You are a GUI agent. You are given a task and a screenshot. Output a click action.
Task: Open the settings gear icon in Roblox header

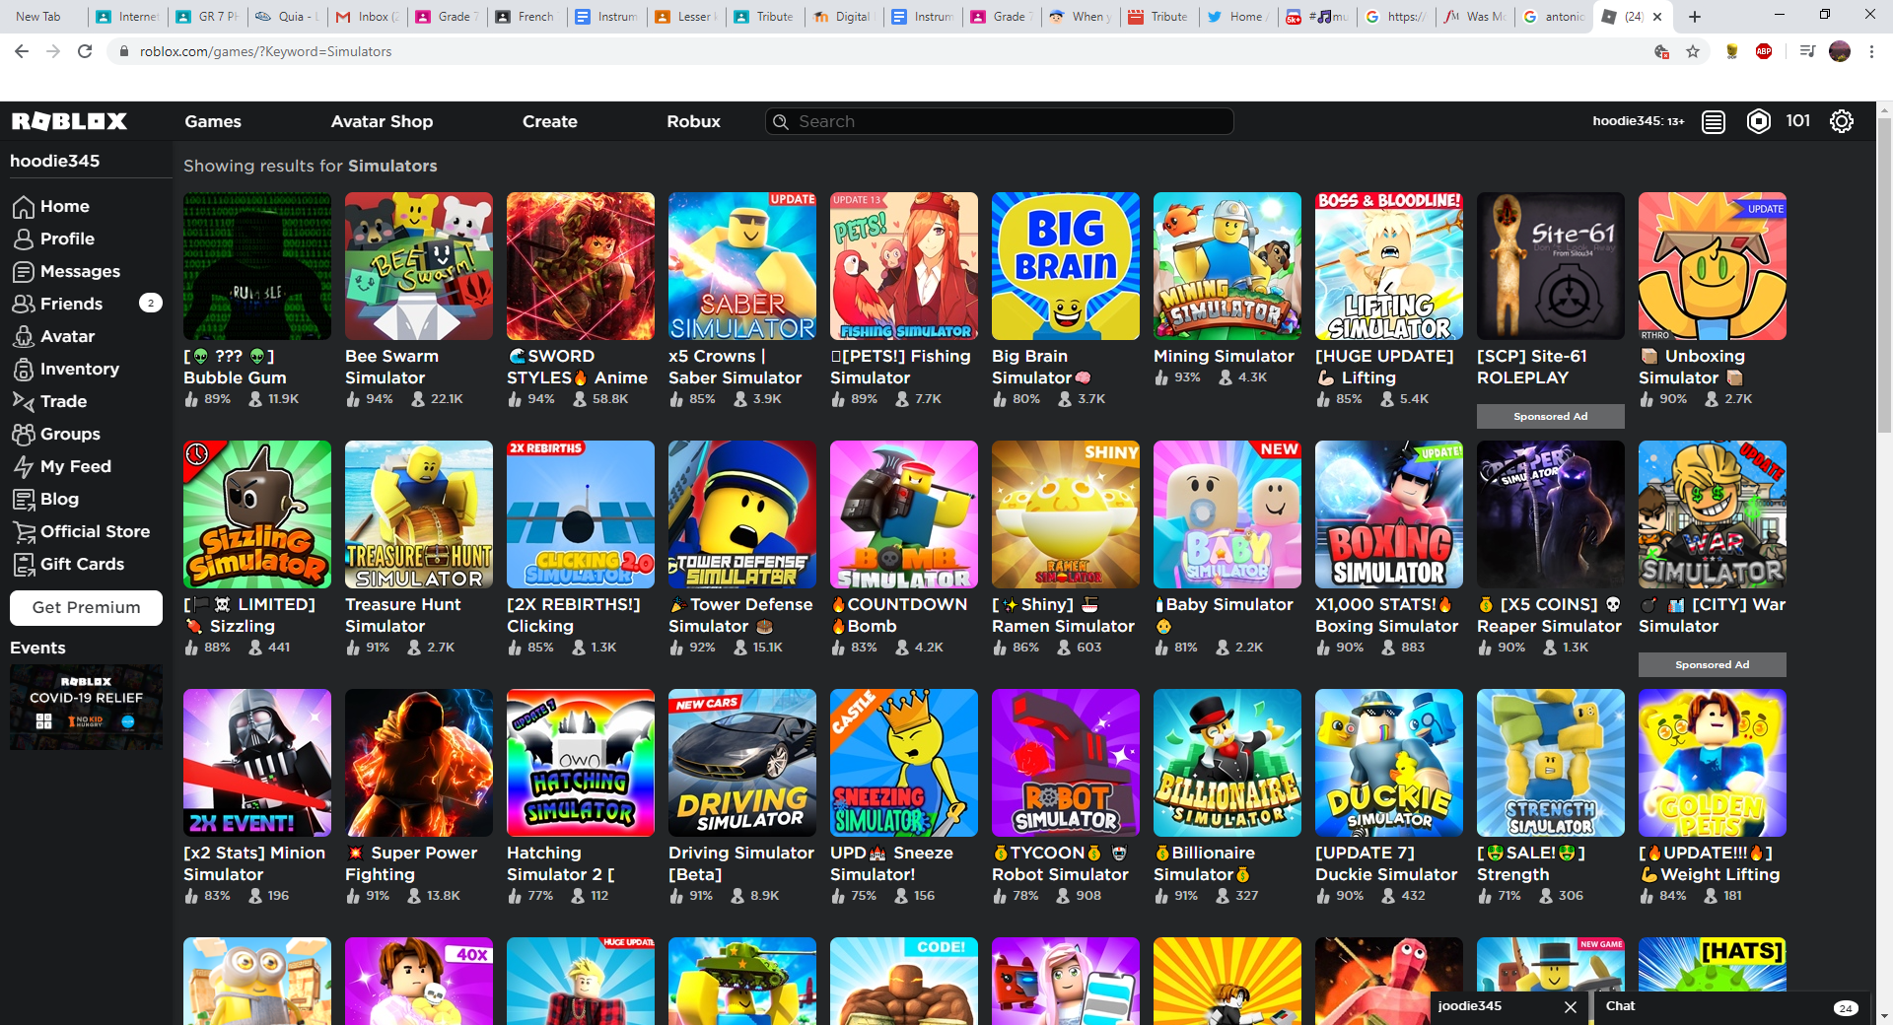(1842, 121)
